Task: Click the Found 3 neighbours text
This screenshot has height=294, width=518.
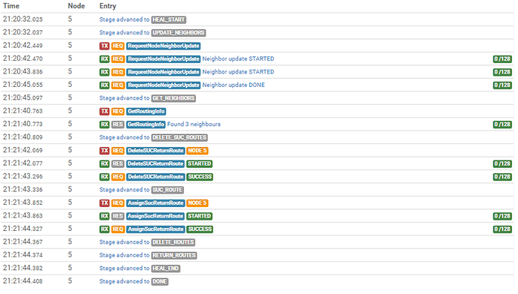Action: tap(194, 124)
